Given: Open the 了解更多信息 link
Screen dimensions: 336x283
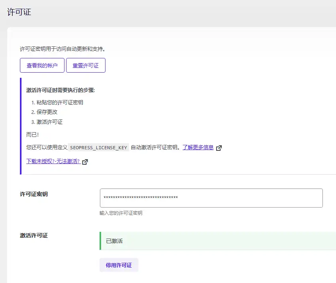Looking at the screenshot, I should (198, 147).
